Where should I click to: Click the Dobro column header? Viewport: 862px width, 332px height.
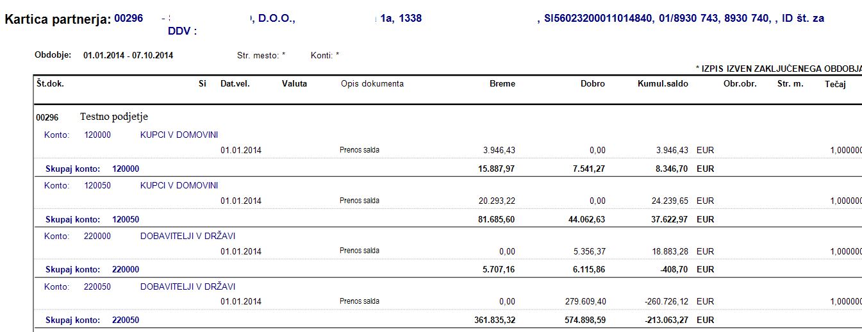coord(592,84)
